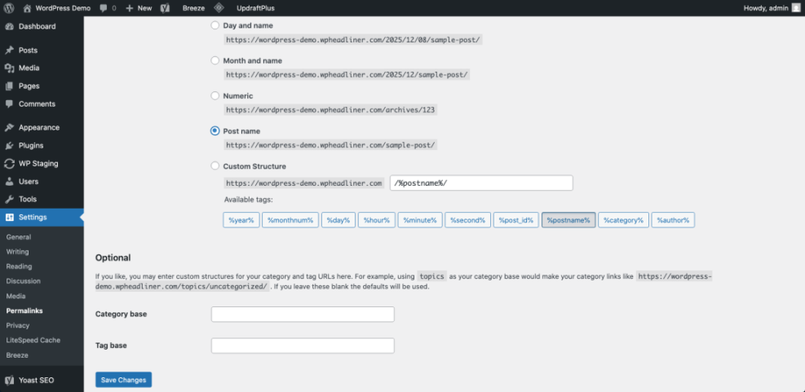Select the Numeric permalink radio button
805x392 pixels.
pos(215,96)
